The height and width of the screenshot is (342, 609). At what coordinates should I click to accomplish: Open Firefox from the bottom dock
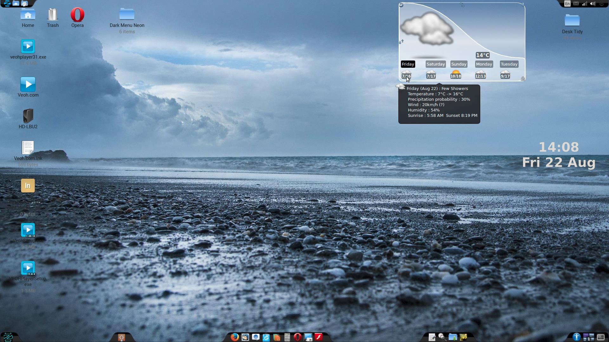pos(234,337)
